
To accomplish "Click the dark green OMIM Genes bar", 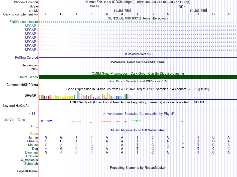I will coord(138,77).
